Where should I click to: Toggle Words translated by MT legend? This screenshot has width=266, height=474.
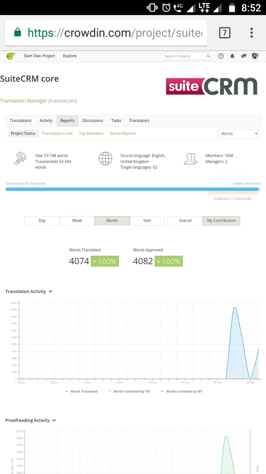pyautogui.click(x=181, y=391)
